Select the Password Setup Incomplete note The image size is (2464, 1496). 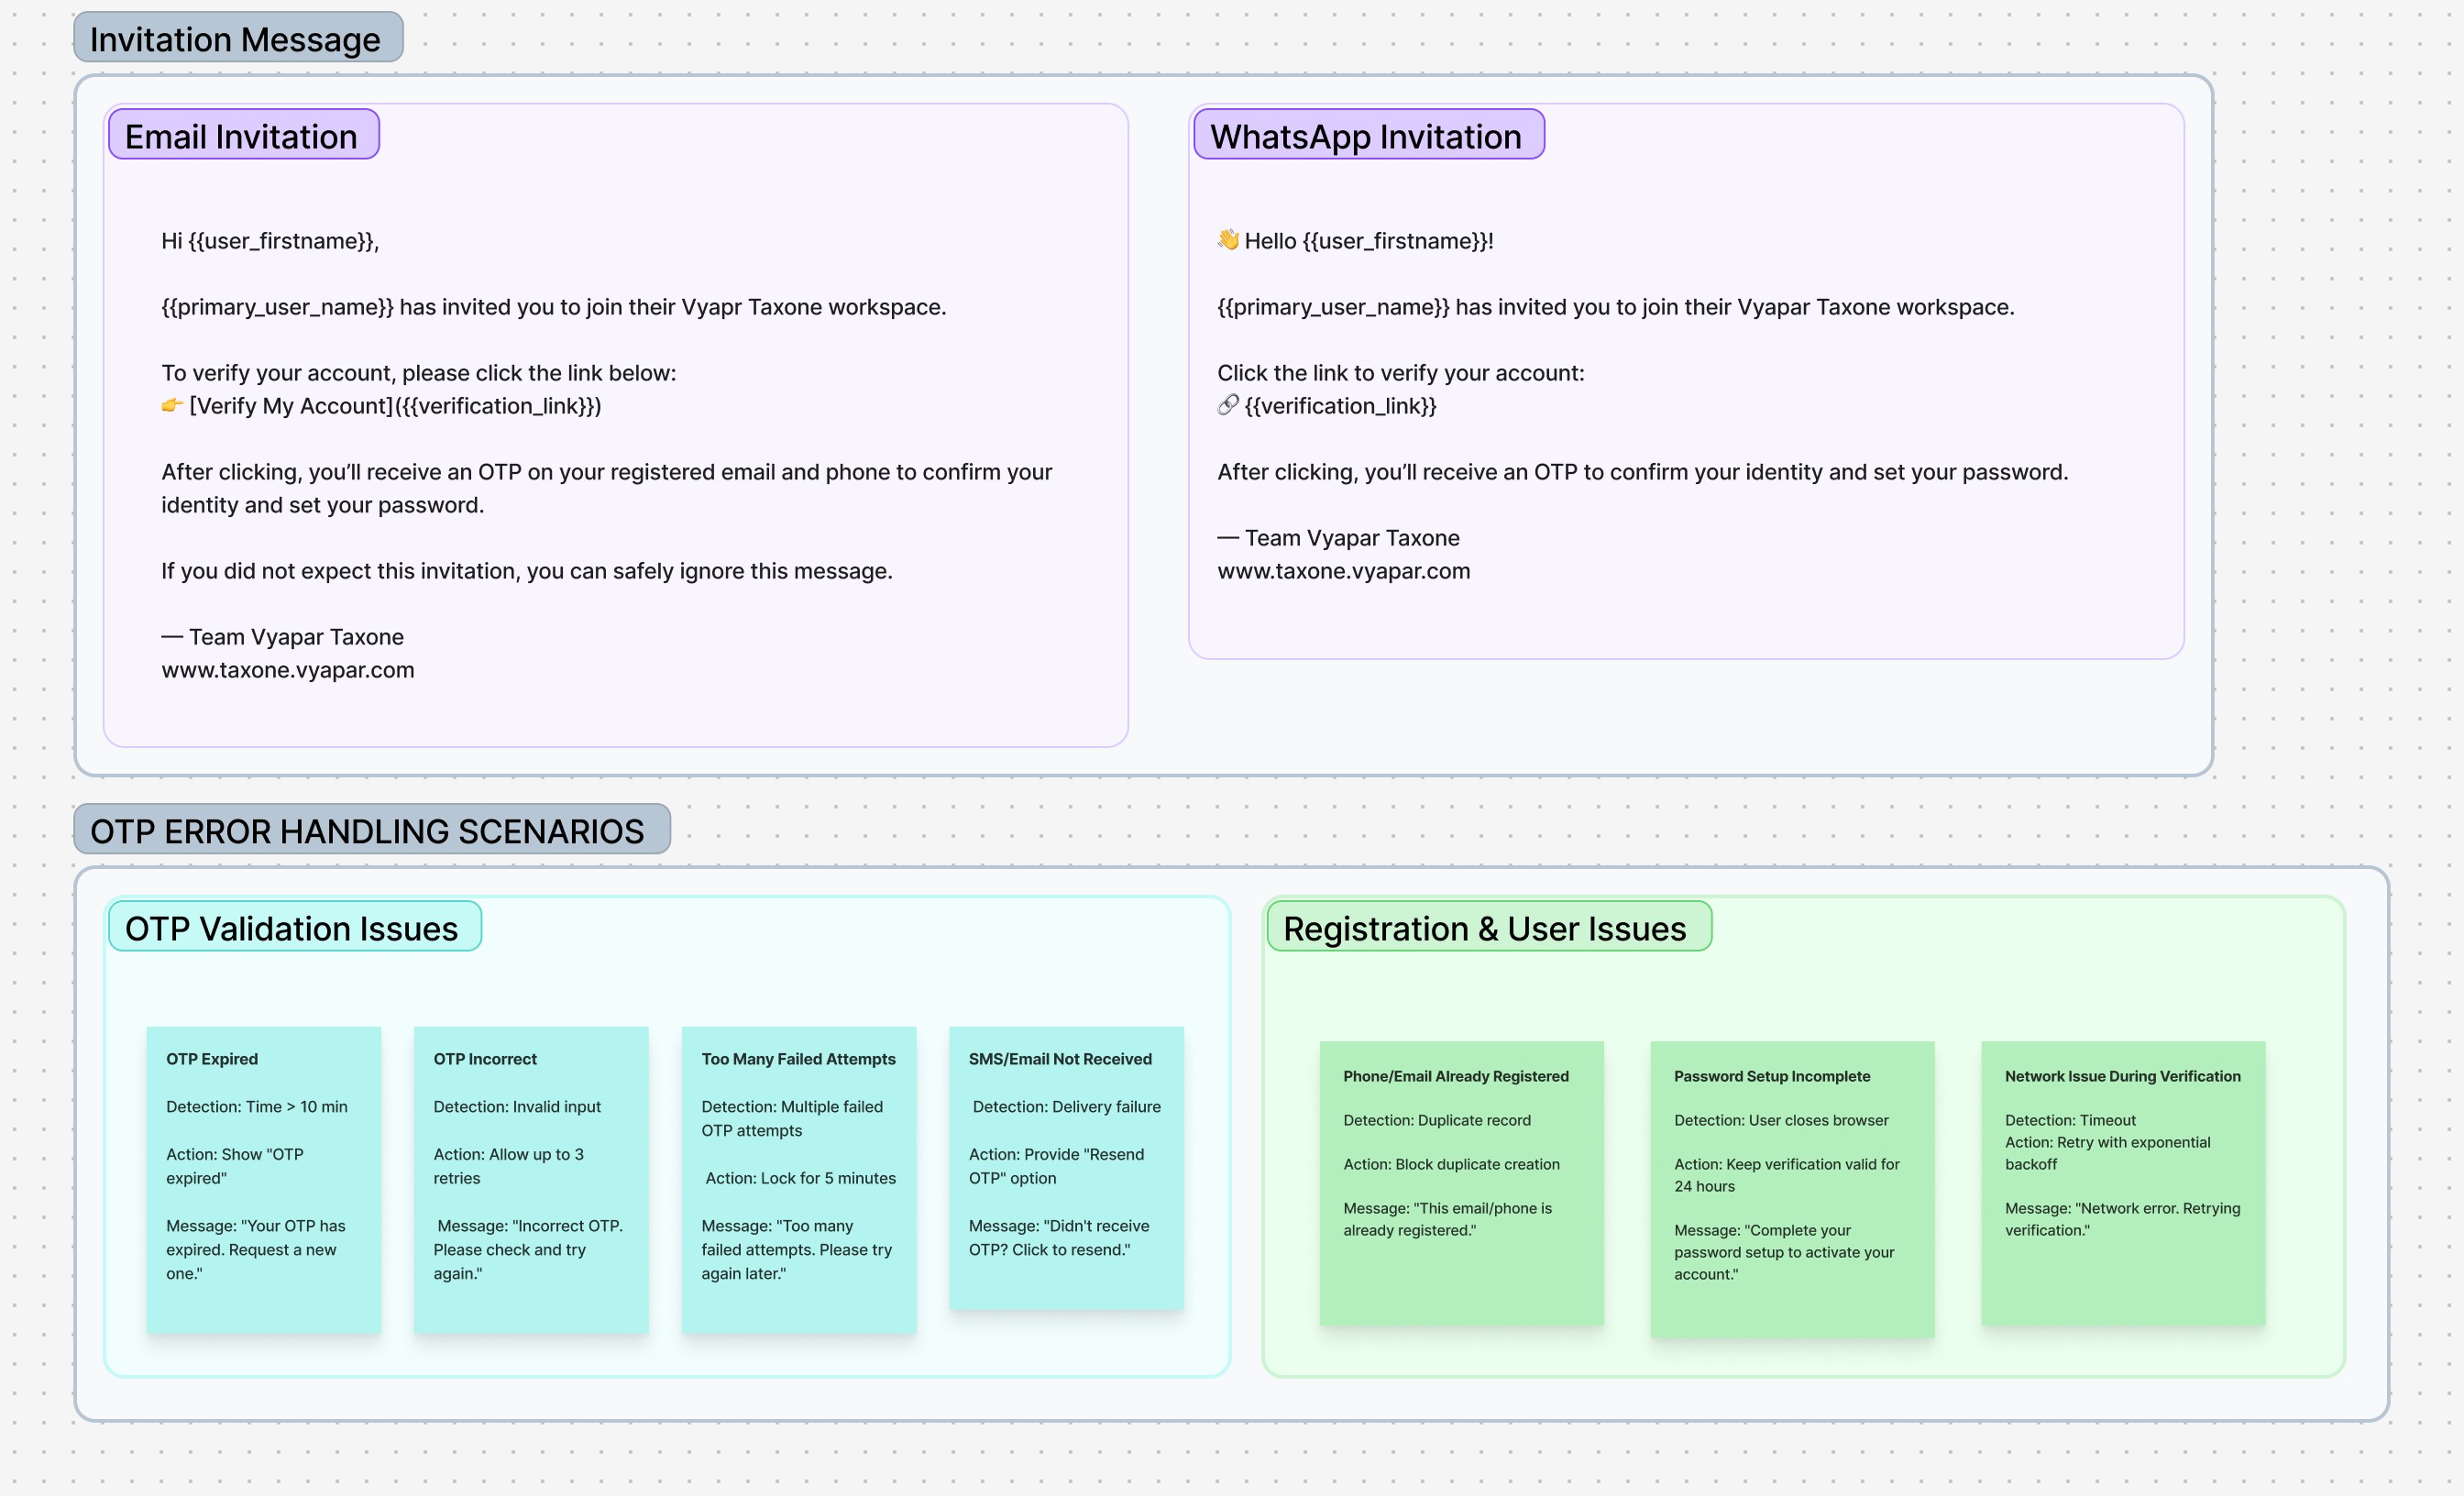(1792, 1187)
